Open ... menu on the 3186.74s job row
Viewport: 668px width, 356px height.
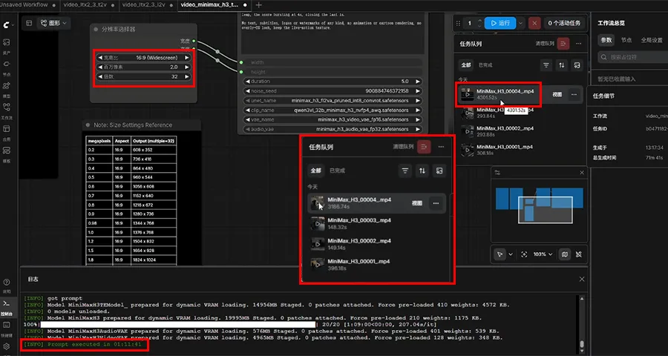tap(436, 203)
